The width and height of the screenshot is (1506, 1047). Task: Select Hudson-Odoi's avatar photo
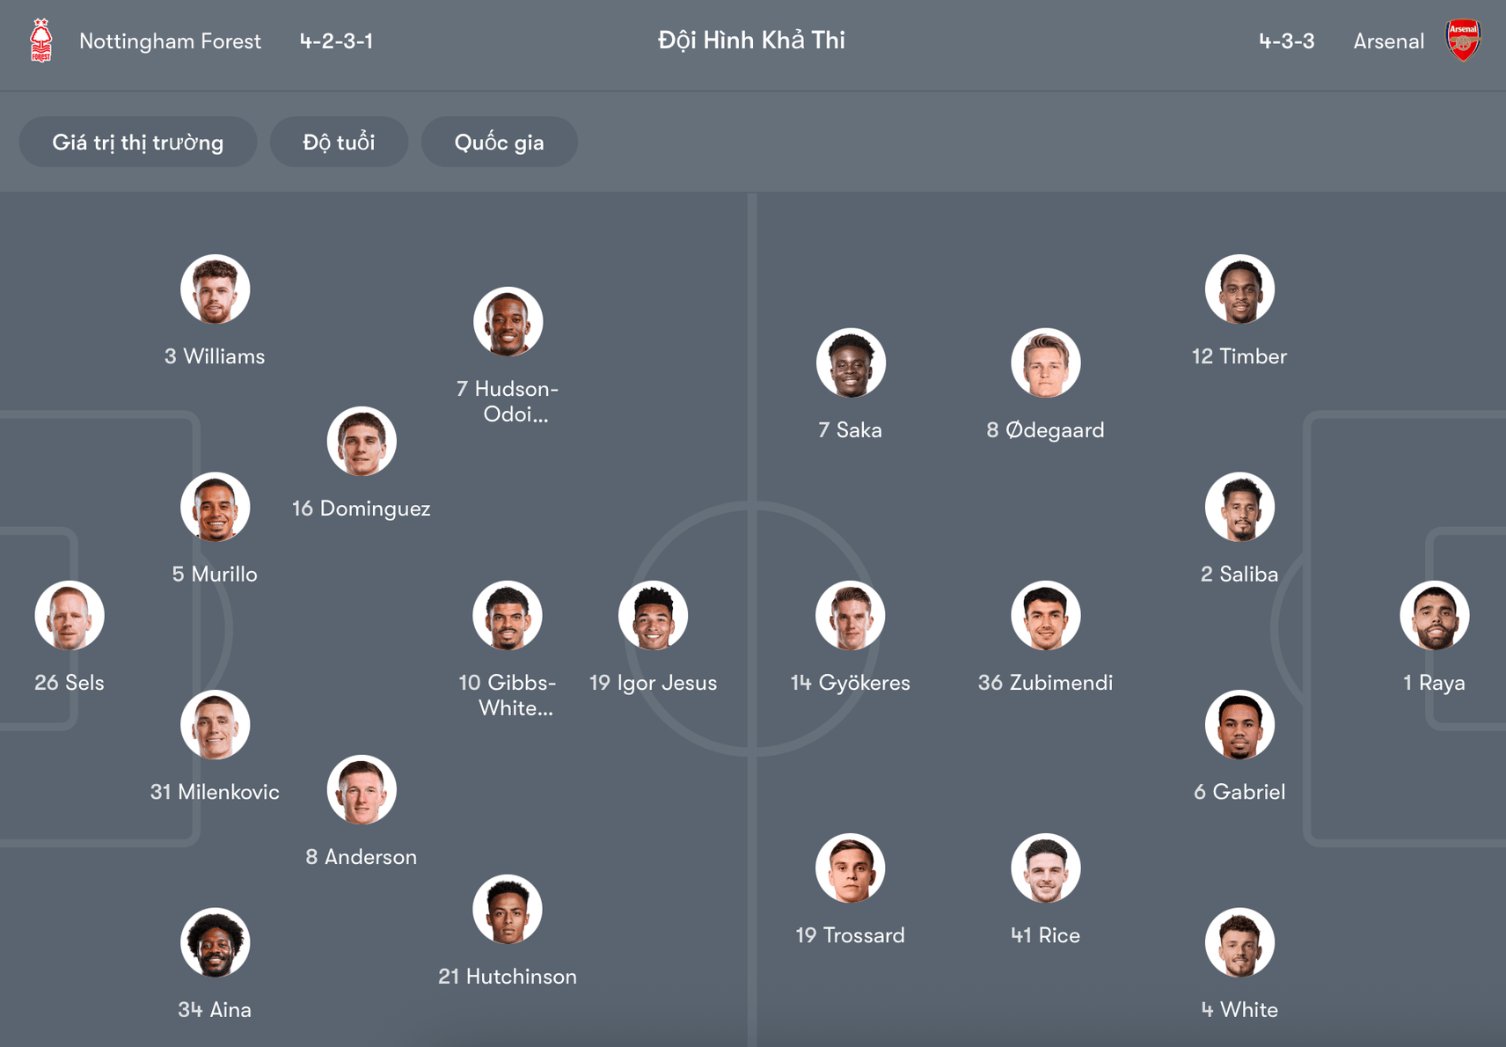click(x=508, y=321)
